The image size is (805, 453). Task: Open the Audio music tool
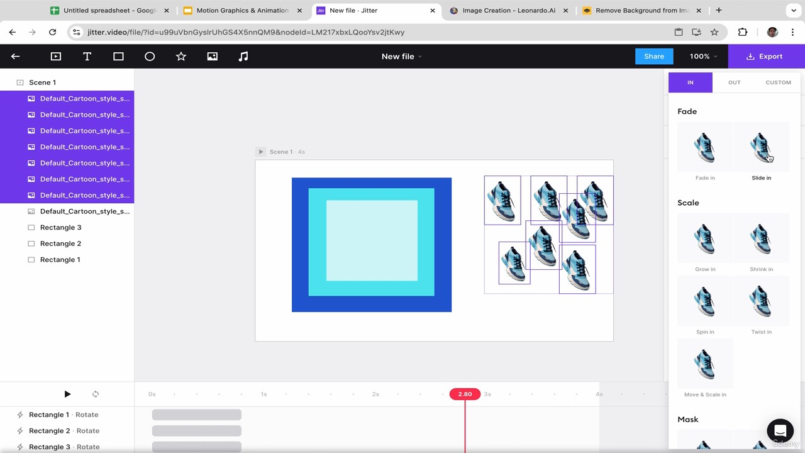243,57
